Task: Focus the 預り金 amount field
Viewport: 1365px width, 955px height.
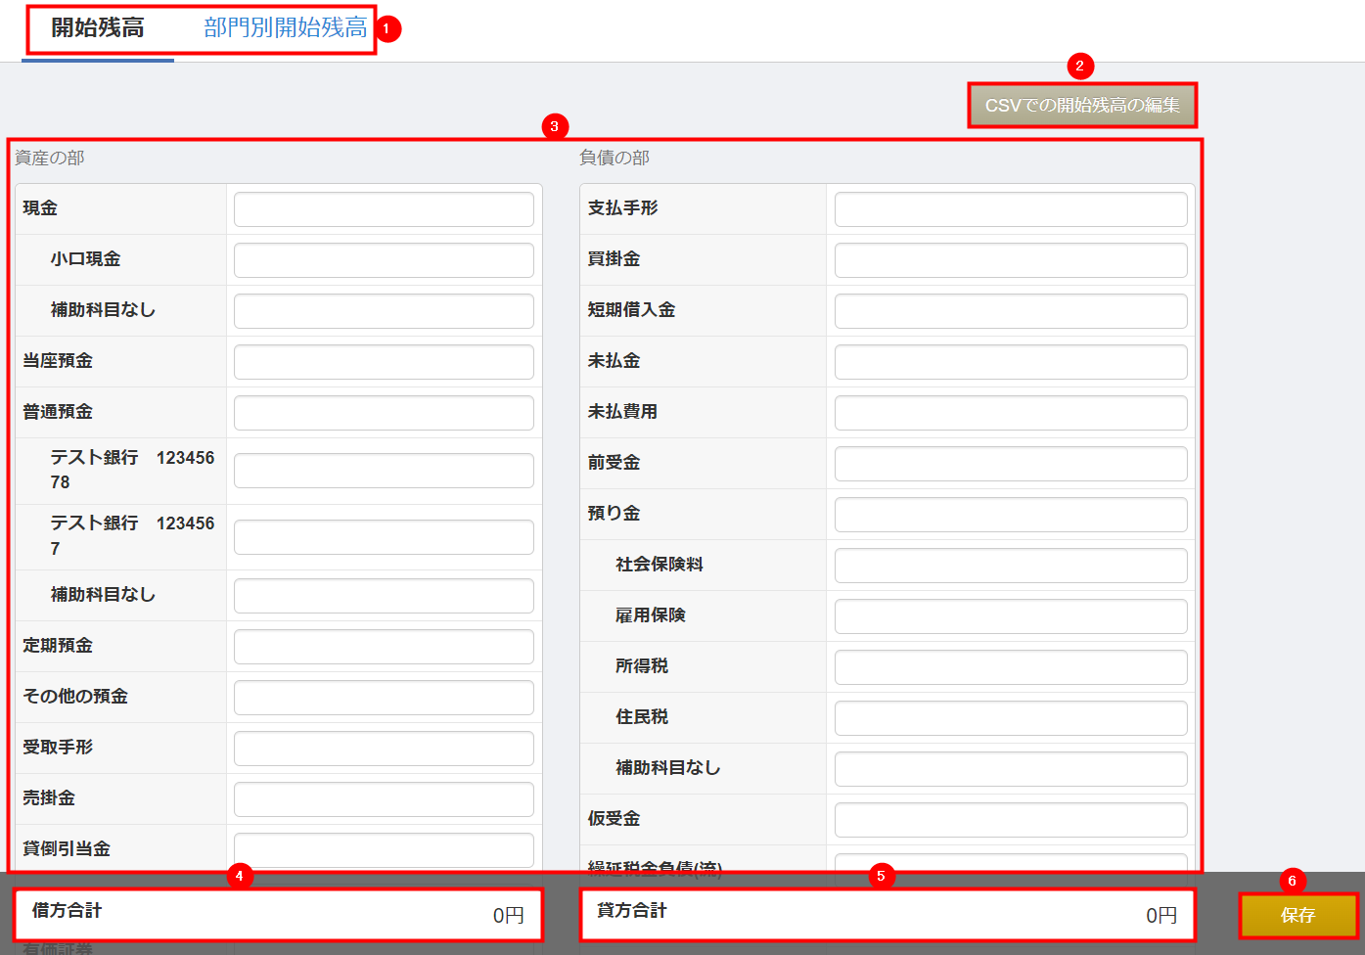Action: tap(1011, 515)
